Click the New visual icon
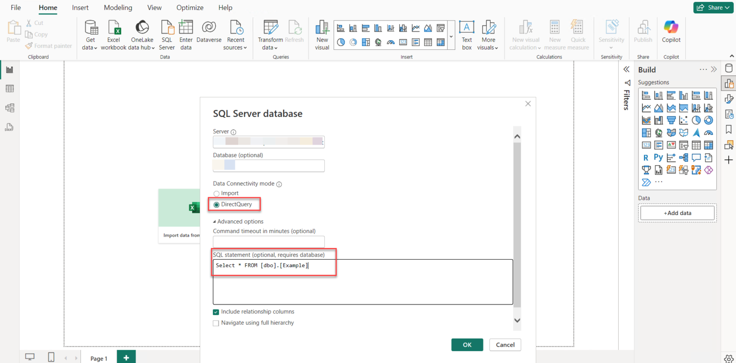736x363 pixels. coord(322,34)
